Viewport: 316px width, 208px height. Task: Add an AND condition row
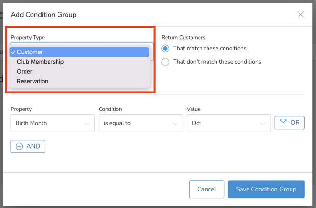point(28,146)
